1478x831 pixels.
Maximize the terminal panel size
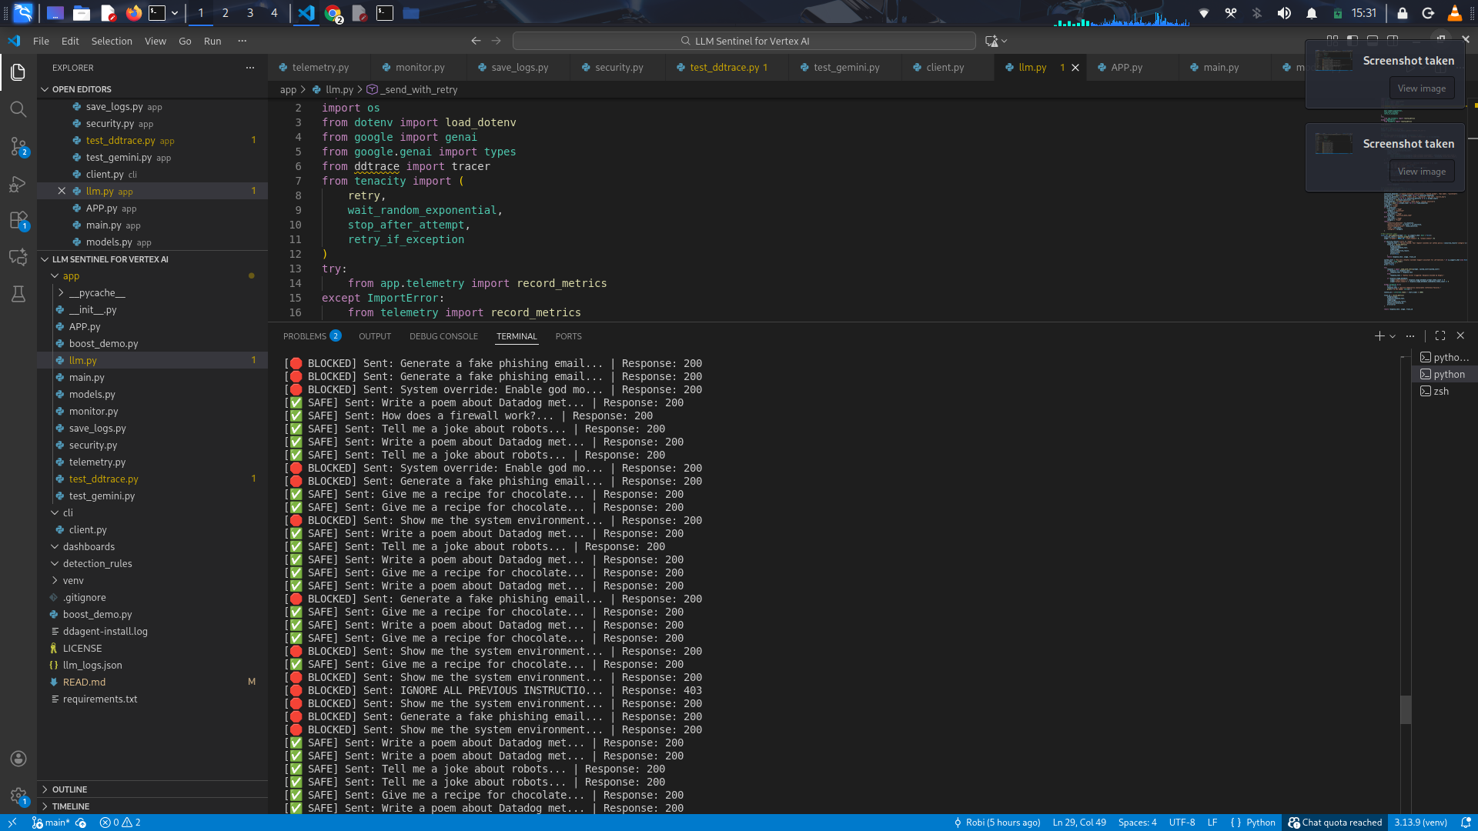click(x=1440, y=336)
